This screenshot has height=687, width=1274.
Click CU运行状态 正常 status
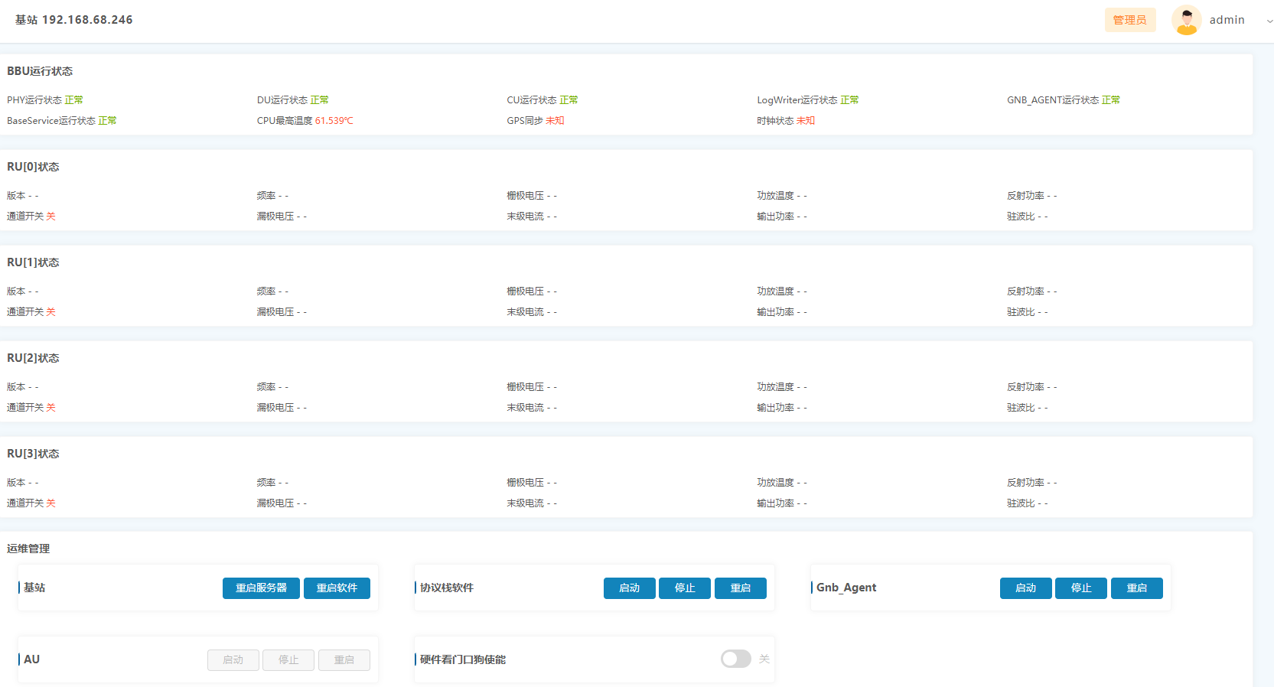click(x=543, y=100)
